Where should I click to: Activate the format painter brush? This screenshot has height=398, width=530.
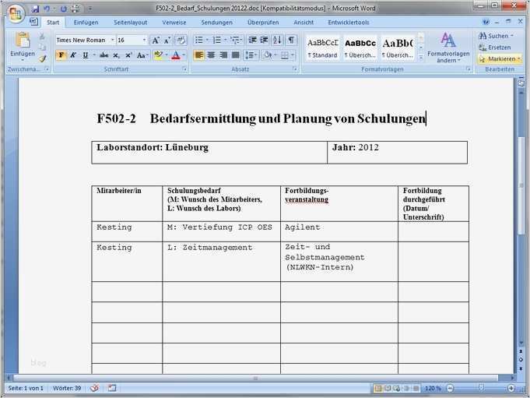click(x=42, y=59)
